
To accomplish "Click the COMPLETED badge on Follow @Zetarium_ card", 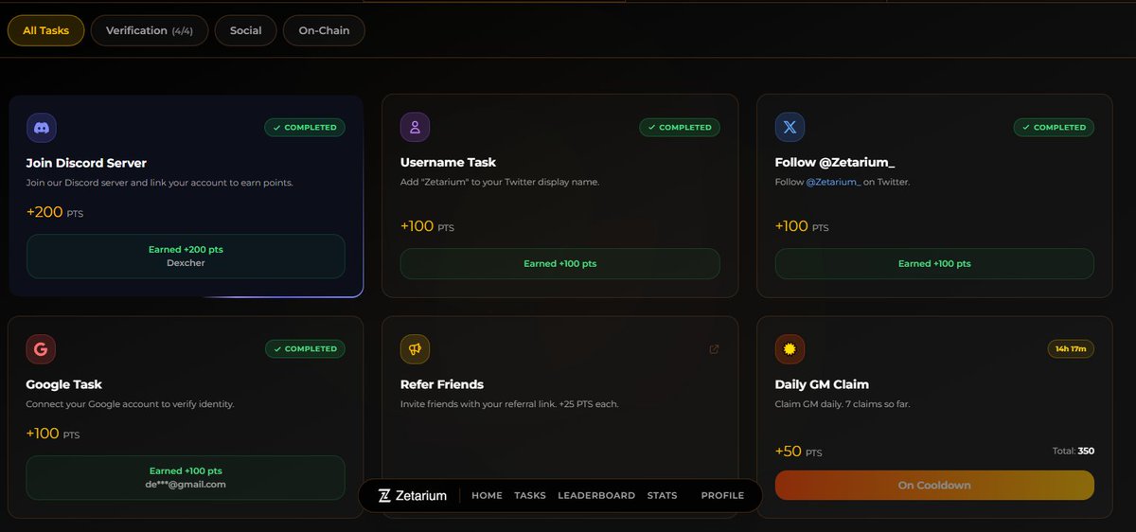I will (1054, 127).
